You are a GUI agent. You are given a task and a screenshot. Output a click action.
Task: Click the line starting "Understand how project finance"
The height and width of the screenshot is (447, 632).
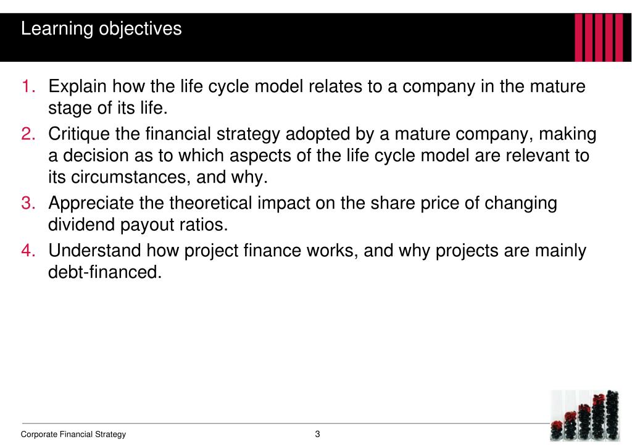click(317, 250)
